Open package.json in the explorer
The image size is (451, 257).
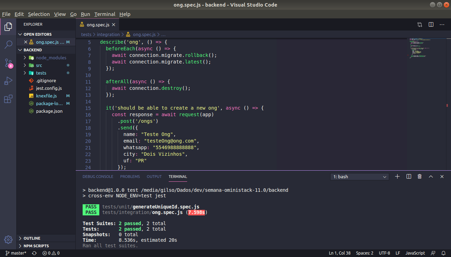click(46, 111)
